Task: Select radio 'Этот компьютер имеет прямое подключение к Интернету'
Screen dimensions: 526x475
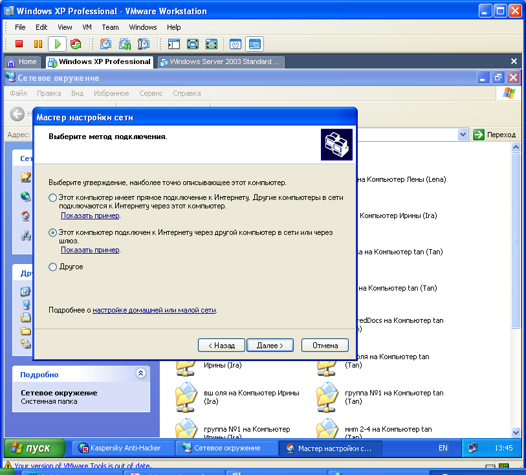Action: [x=52, y=197]
